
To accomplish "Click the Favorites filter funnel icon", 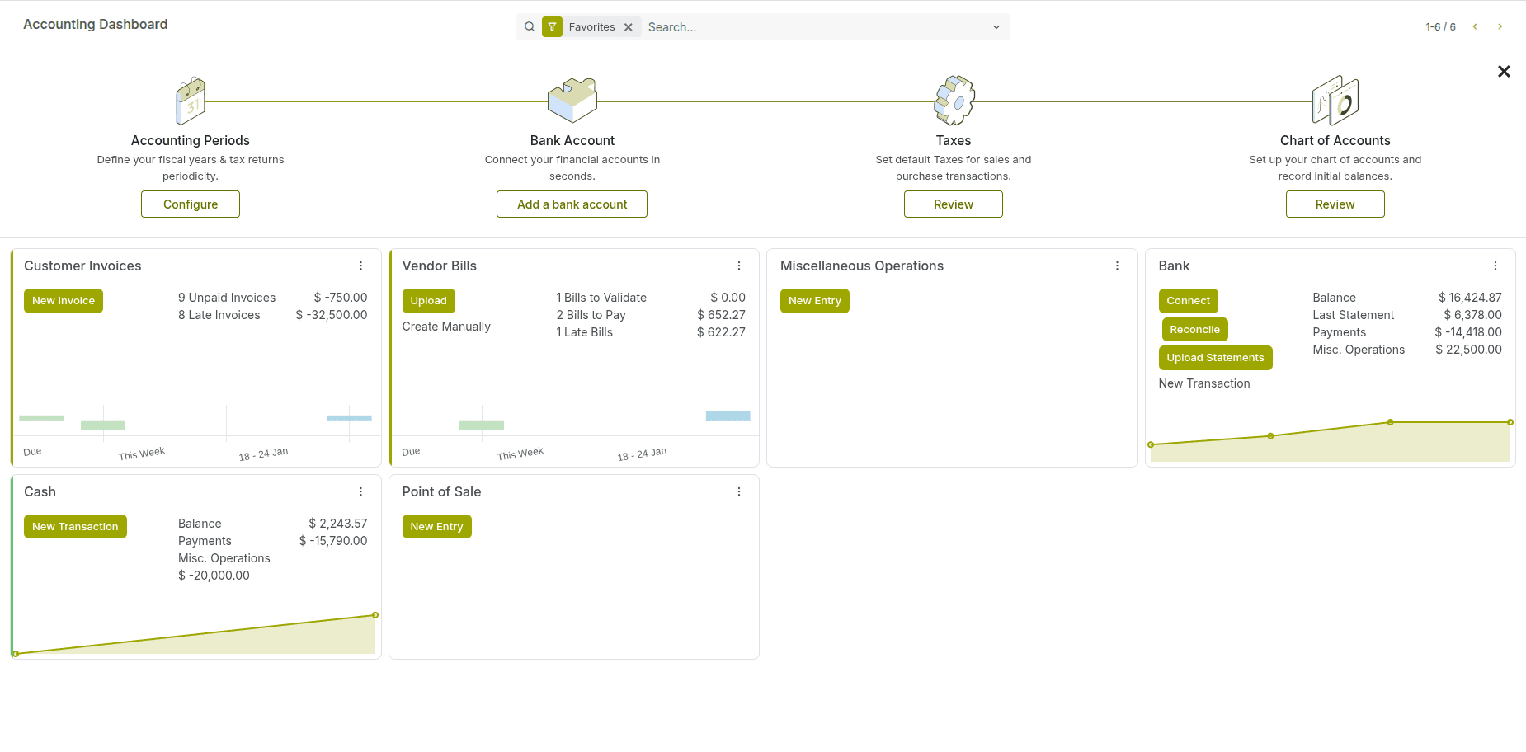I will click(x=552, y=27).
